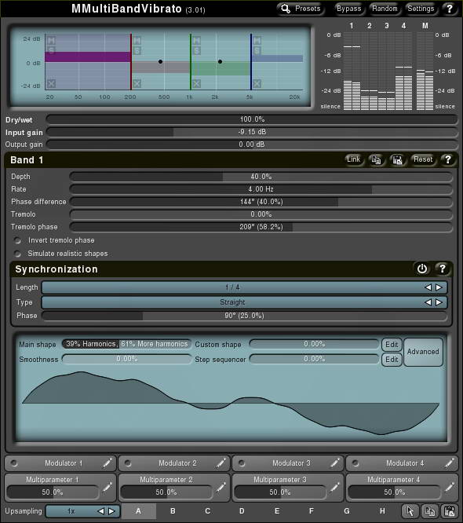Open the Presets browser with magnifier icon
Viewport: 463px width, 523px height.
pos(300,9)
